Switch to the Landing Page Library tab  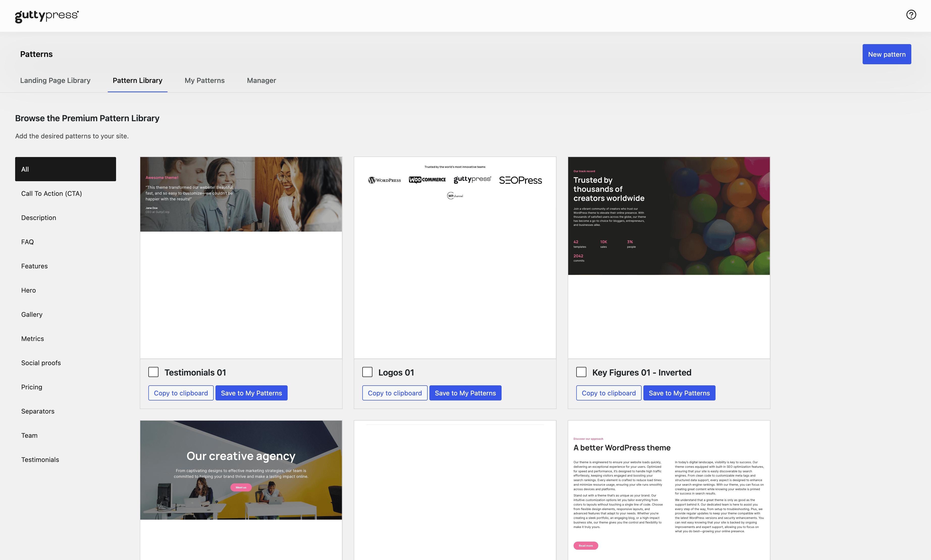55,80
